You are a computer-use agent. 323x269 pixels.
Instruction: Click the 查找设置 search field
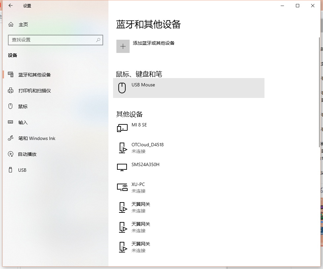[53, 40]
